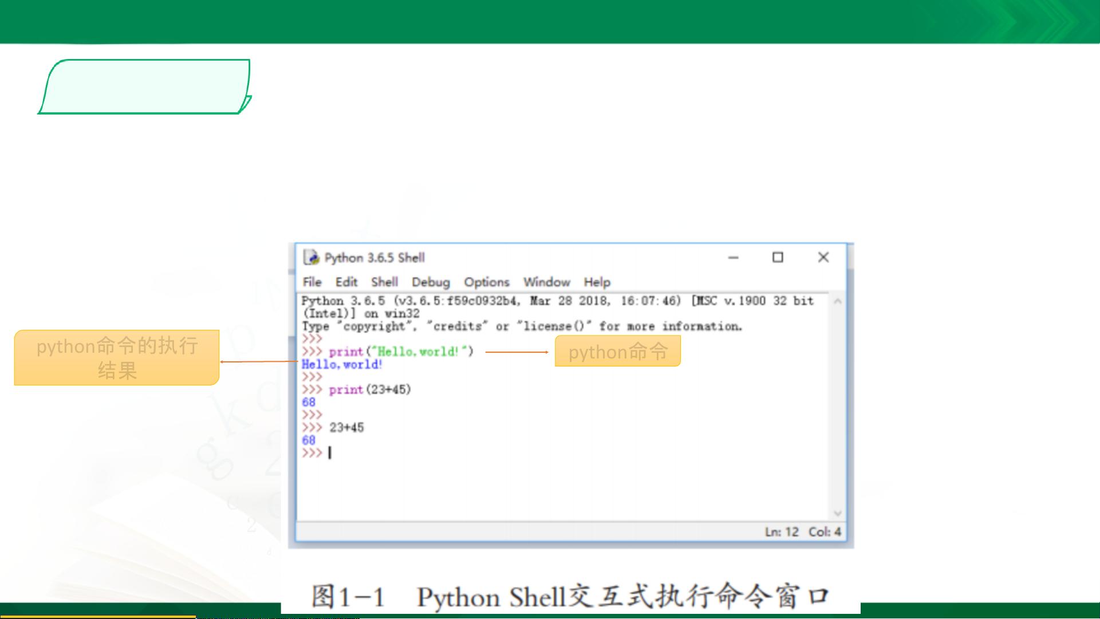
Task: Maximize the Python Shell window
Action: (x=778, y=258)
